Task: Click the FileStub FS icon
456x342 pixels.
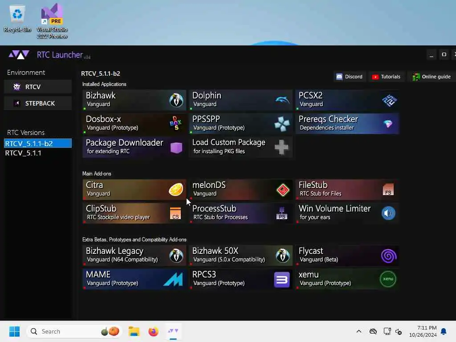Action: point(388,189)
